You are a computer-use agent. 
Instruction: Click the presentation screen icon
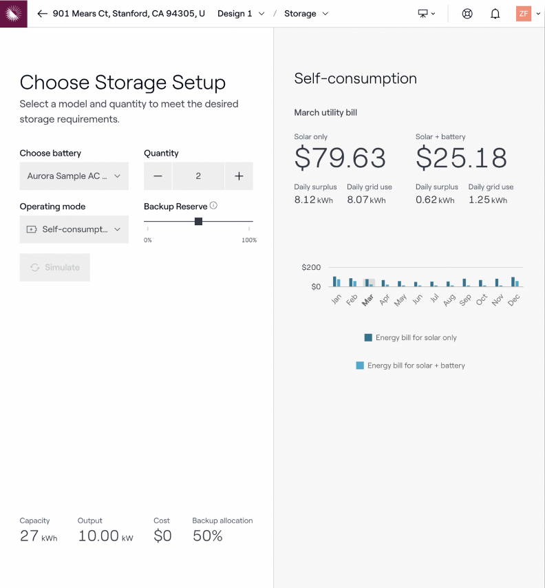pos(426,14)
